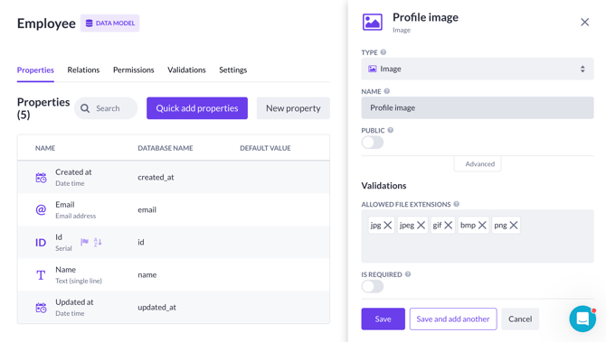Switch to the Properties tab
The image size is (606, 342).
point(35,69)
